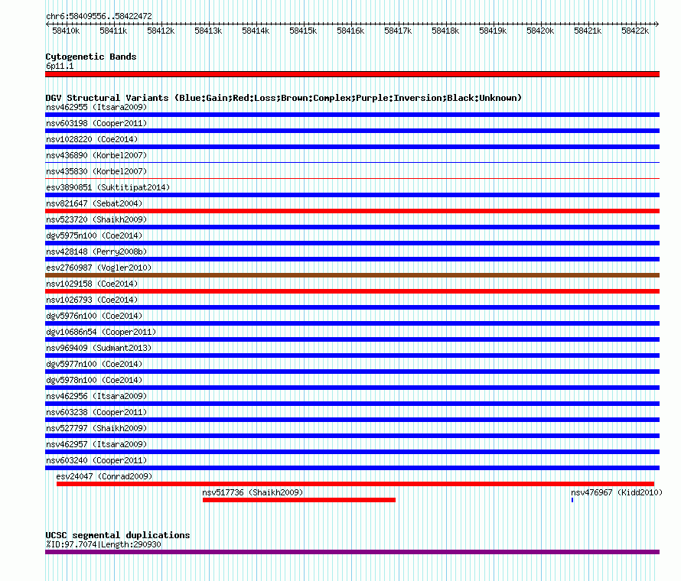Select nsv476967 (Kidd2010) label
Image resolution: width=681 pixels, height=581 pixels.
coord(617,492)
